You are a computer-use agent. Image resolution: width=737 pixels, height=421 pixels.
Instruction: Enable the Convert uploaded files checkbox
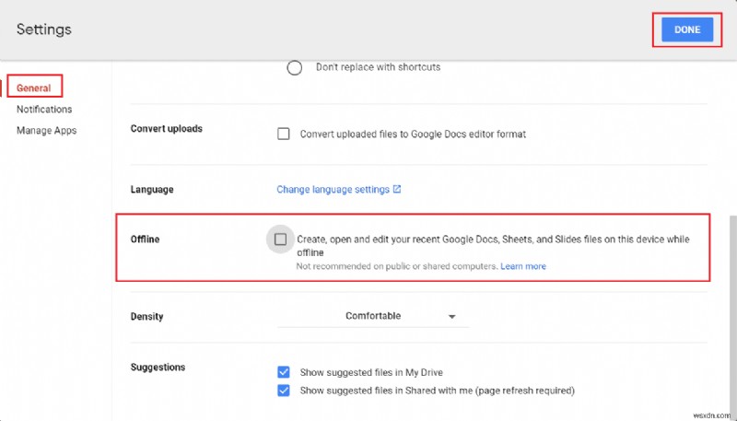pyautogui.click(x=284, y=134)
